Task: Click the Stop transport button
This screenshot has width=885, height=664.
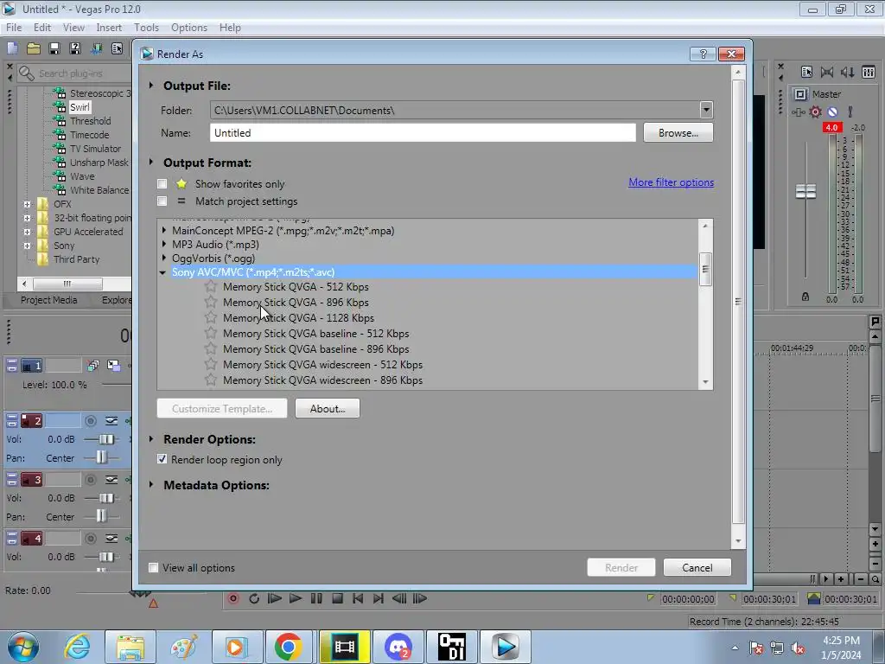Action: click(x=338, y=598)
